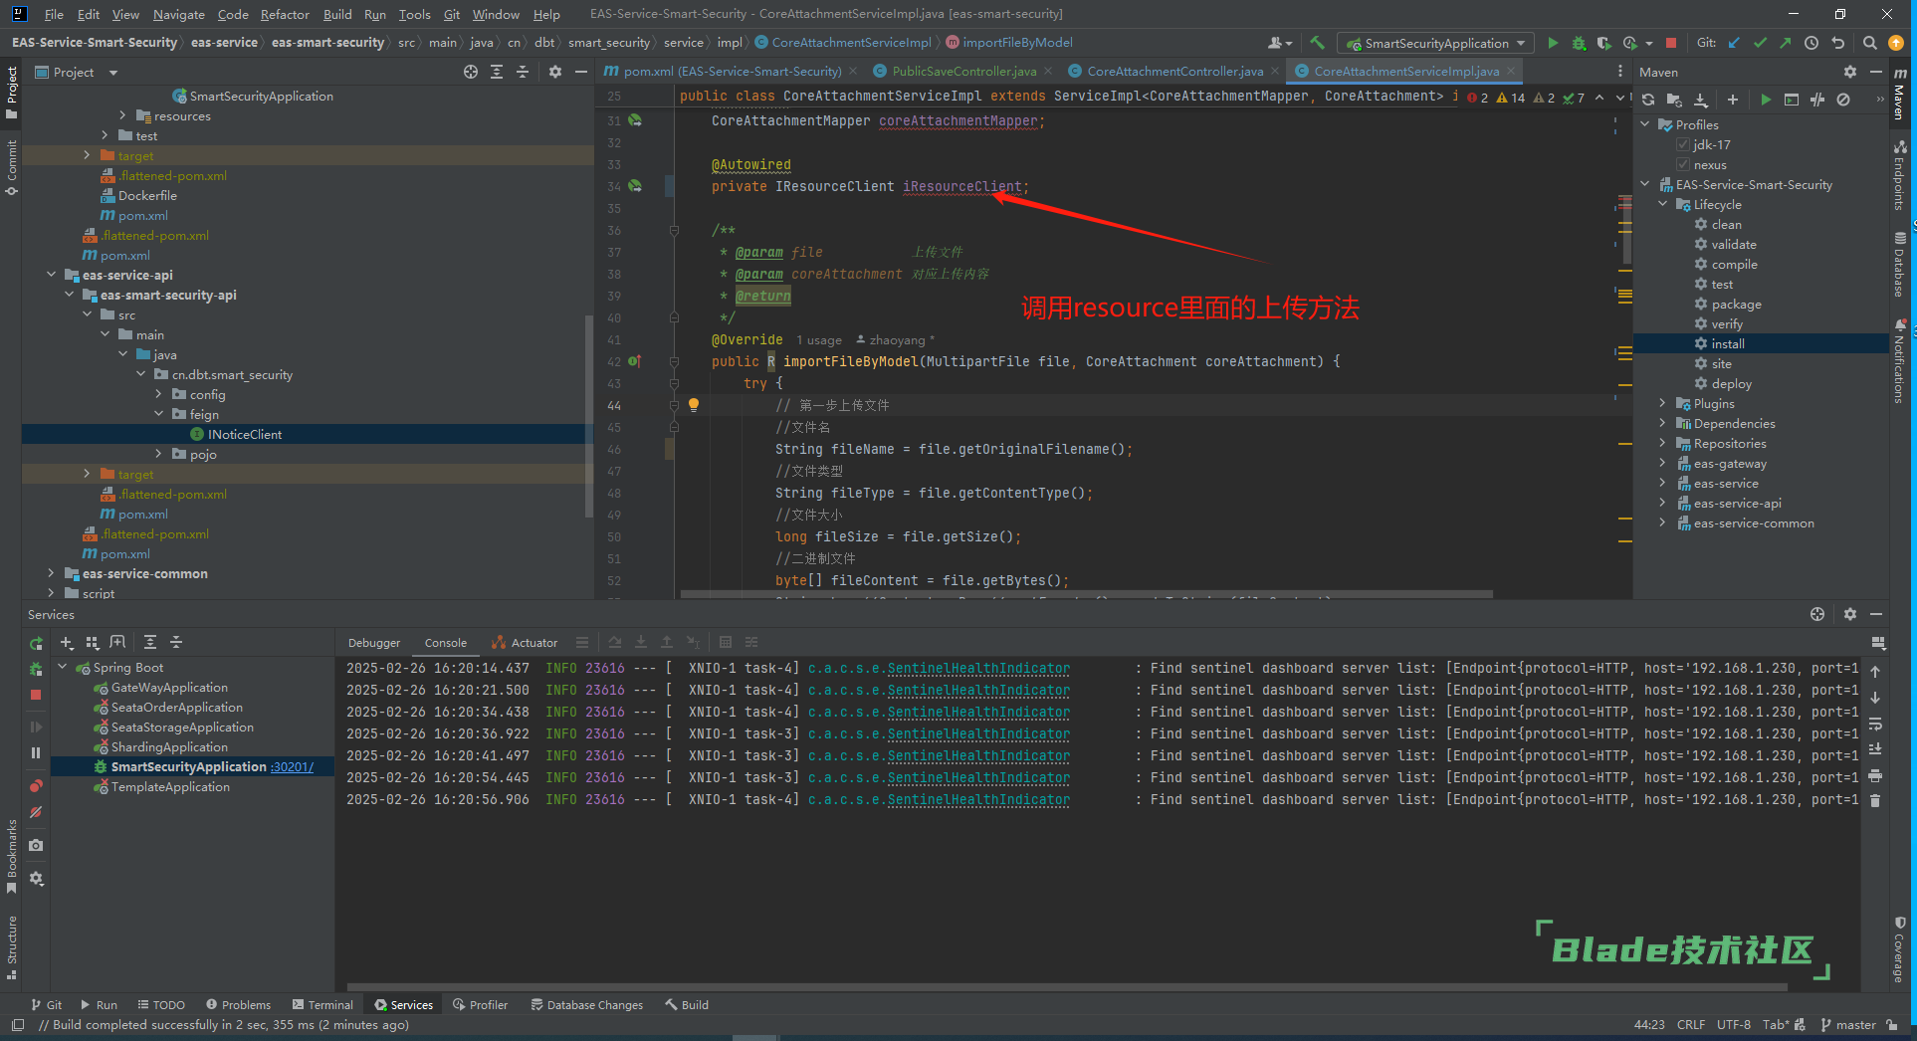Screen dimensions: 1917x1041
Task: Open the Debugger tab in Services
Action: click(374, 643)
